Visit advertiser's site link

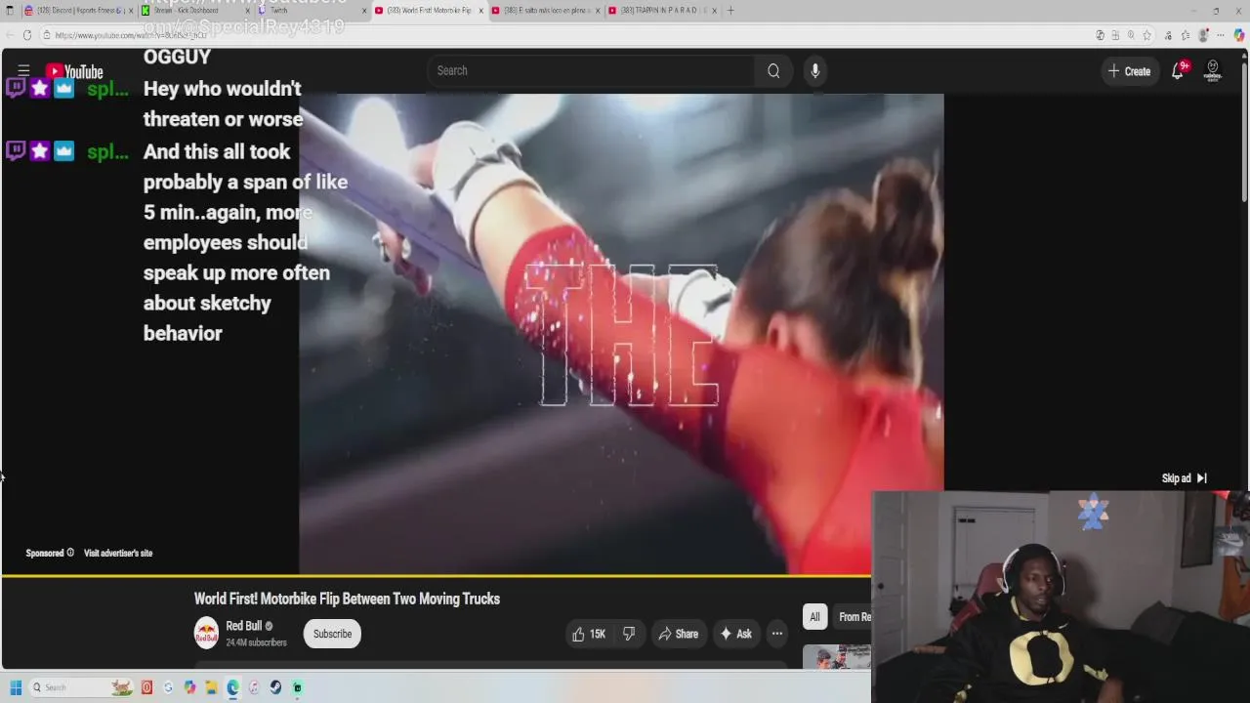point(118,553)
